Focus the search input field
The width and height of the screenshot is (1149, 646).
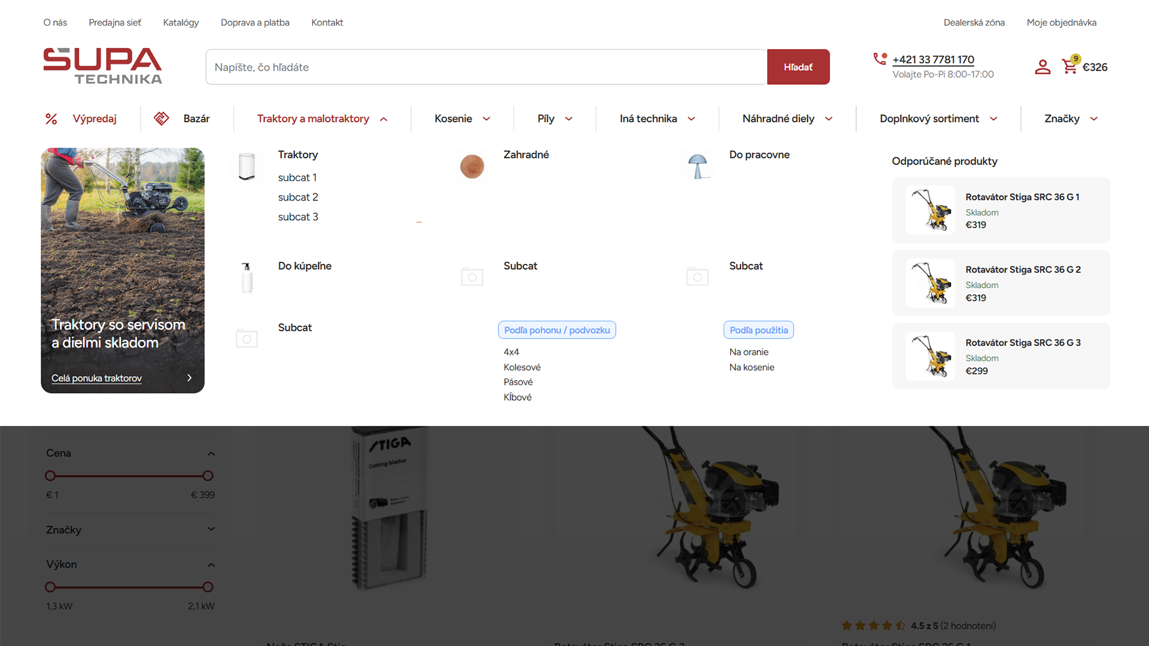[487, 67]
